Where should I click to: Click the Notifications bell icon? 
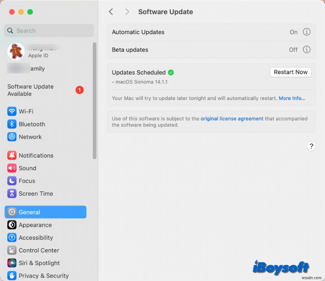(12, 156)
